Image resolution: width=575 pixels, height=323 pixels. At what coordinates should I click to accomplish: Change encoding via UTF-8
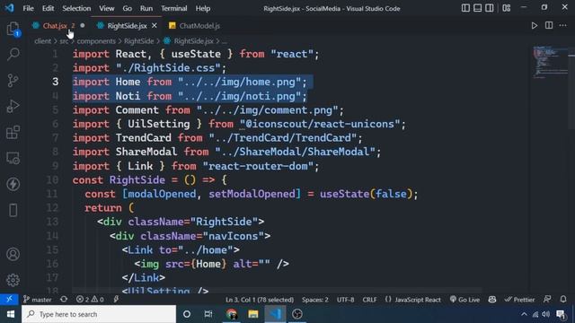click(x=345, y=300)
